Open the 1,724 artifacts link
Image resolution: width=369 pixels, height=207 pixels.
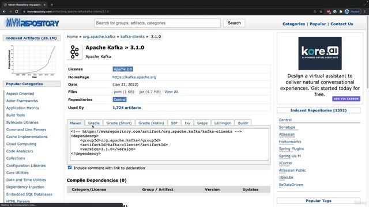(127, 108)
